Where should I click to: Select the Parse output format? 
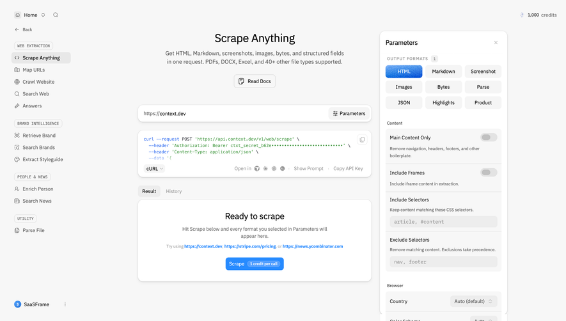(x=483, y=87)
